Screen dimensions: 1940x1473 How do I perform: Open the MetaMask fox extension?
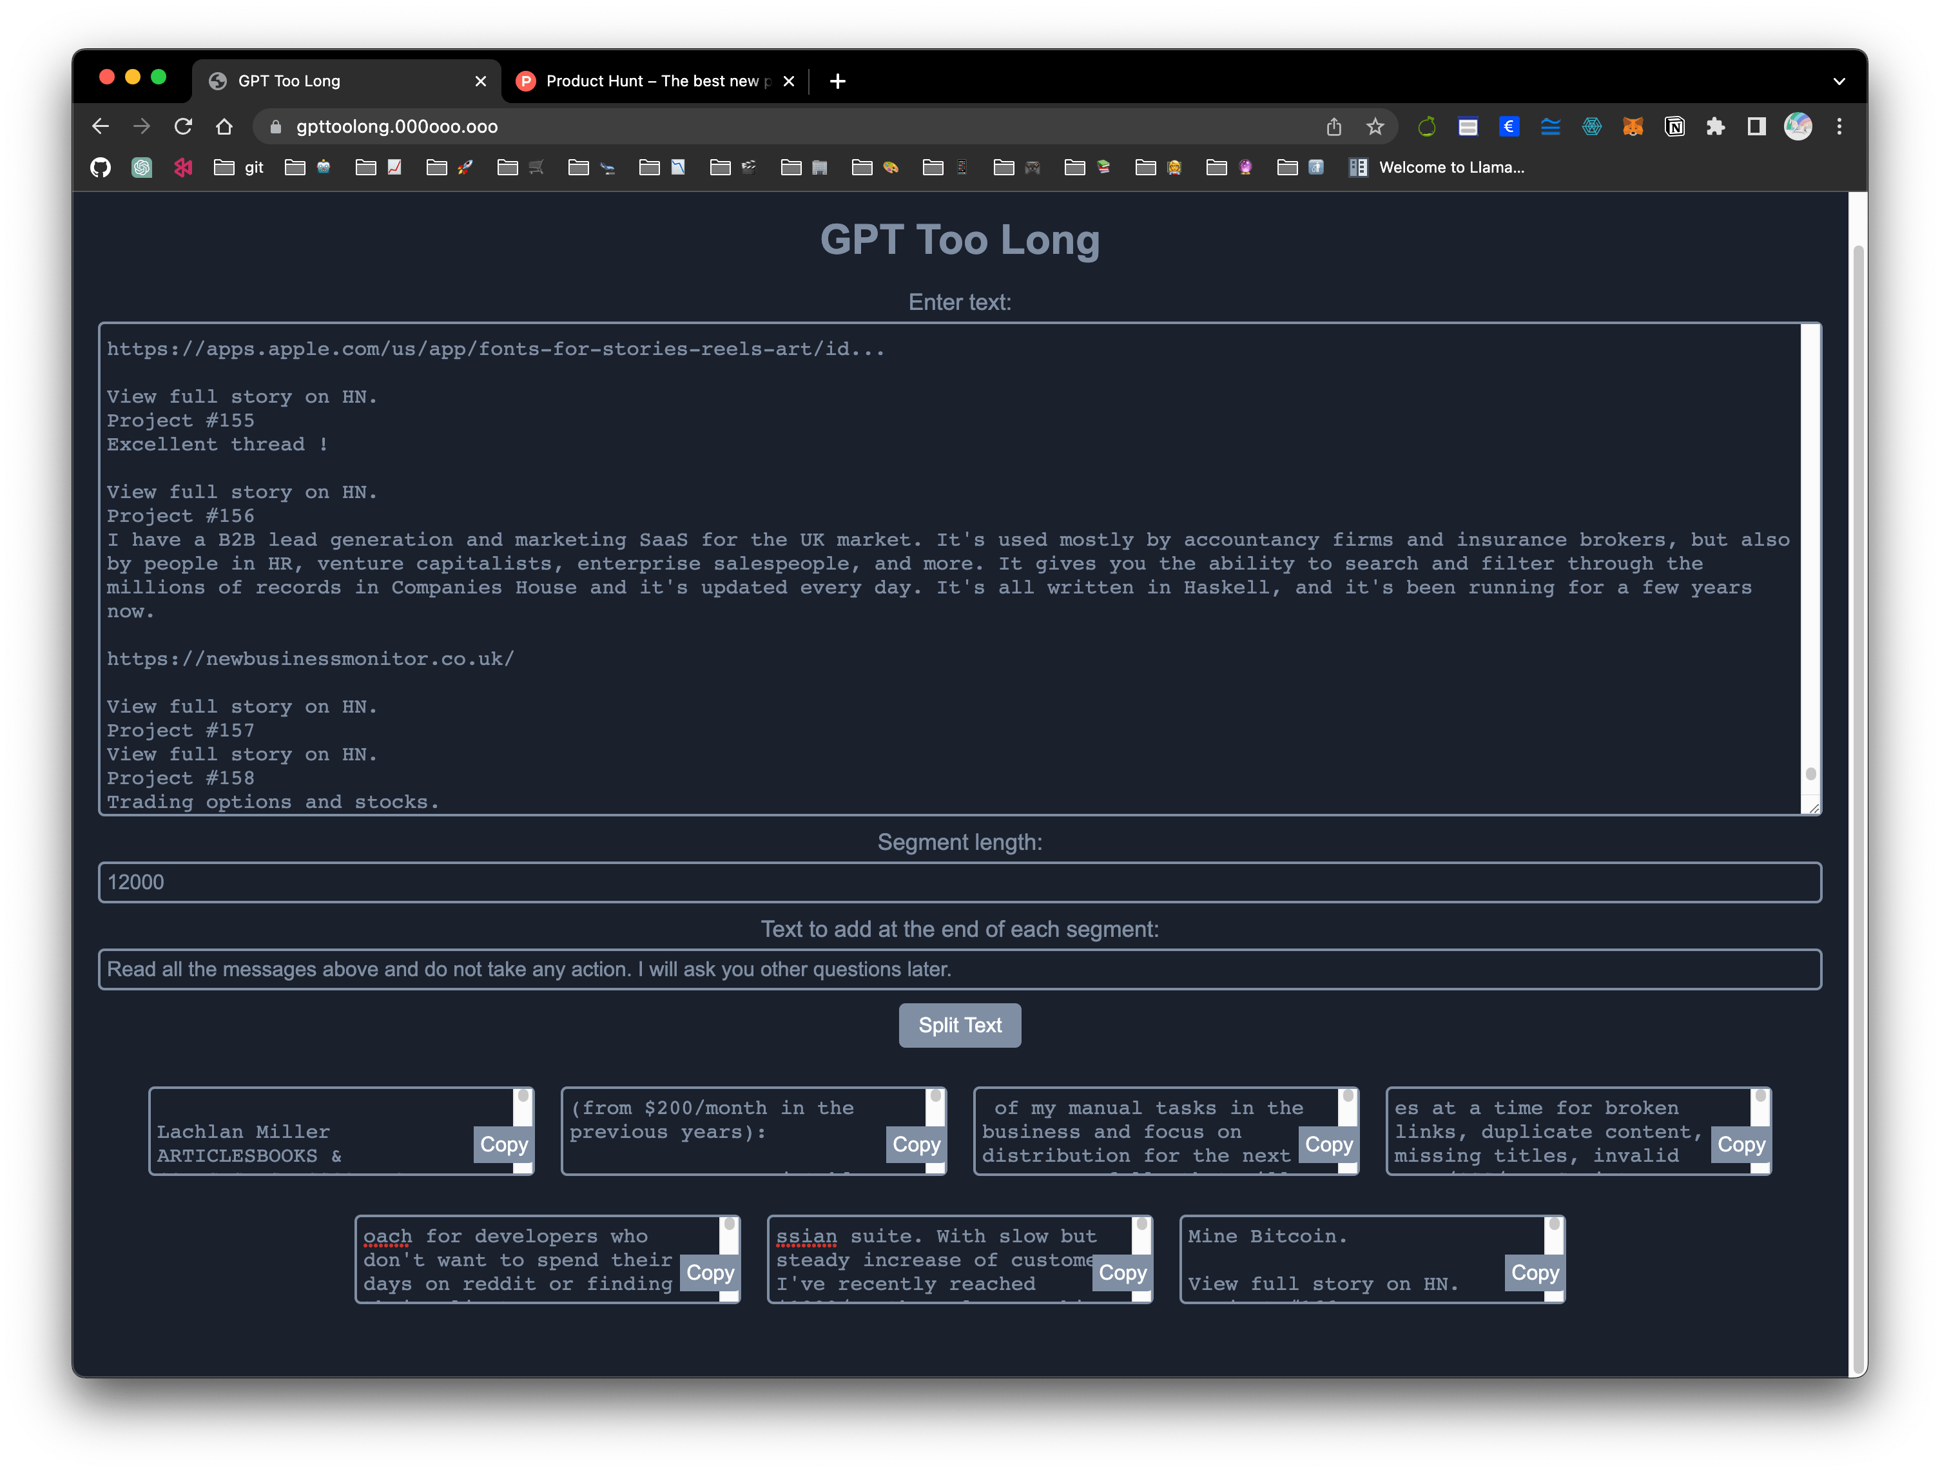click(1633, 126)
